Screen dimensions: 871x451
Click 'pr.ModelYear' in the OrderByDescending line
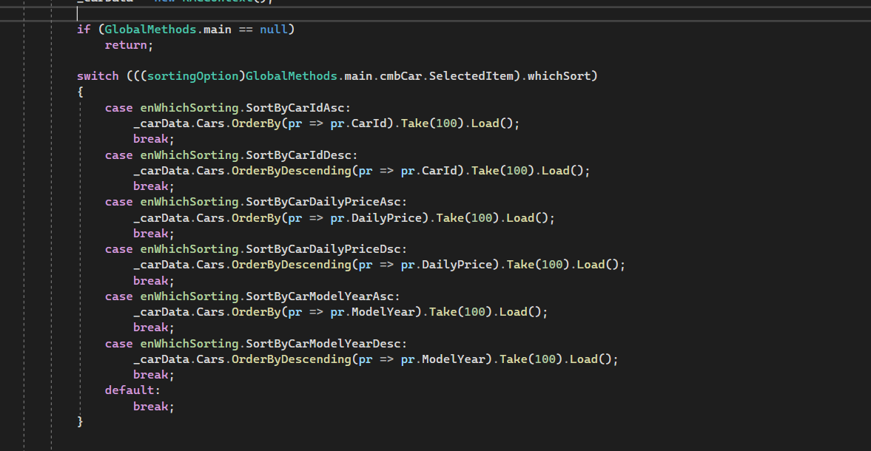tap(443, 359)
